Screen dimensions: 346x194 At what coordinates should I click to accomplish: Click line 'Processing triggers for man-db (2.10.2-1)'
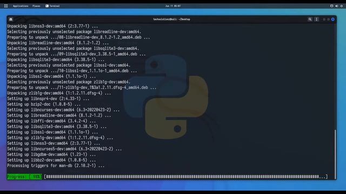56,165
